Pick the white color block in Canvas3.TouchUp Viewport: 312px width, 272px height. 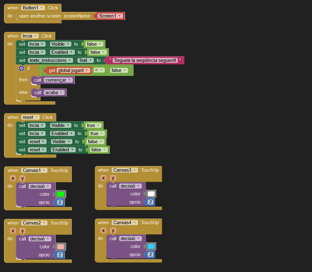point(151,194)
